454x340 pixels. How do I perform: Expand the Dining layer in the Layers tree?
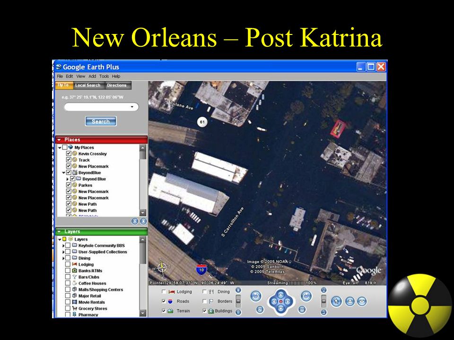(63, 258)
